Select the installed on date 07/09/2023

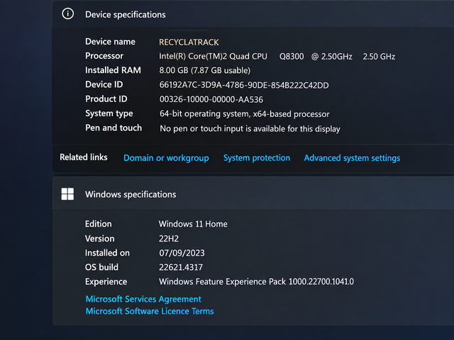pos(182,253)
